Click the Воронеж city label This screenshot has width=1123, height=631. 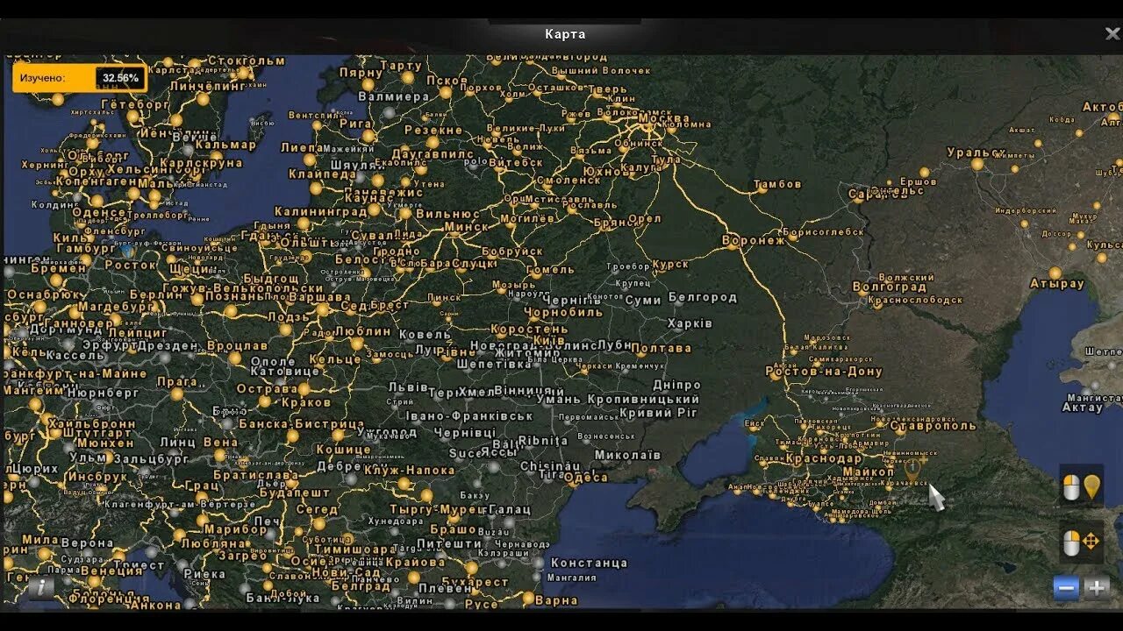(754, 240)
